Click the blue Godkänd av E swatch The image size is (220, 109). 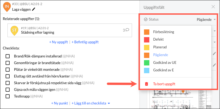(x=147, y=70)
